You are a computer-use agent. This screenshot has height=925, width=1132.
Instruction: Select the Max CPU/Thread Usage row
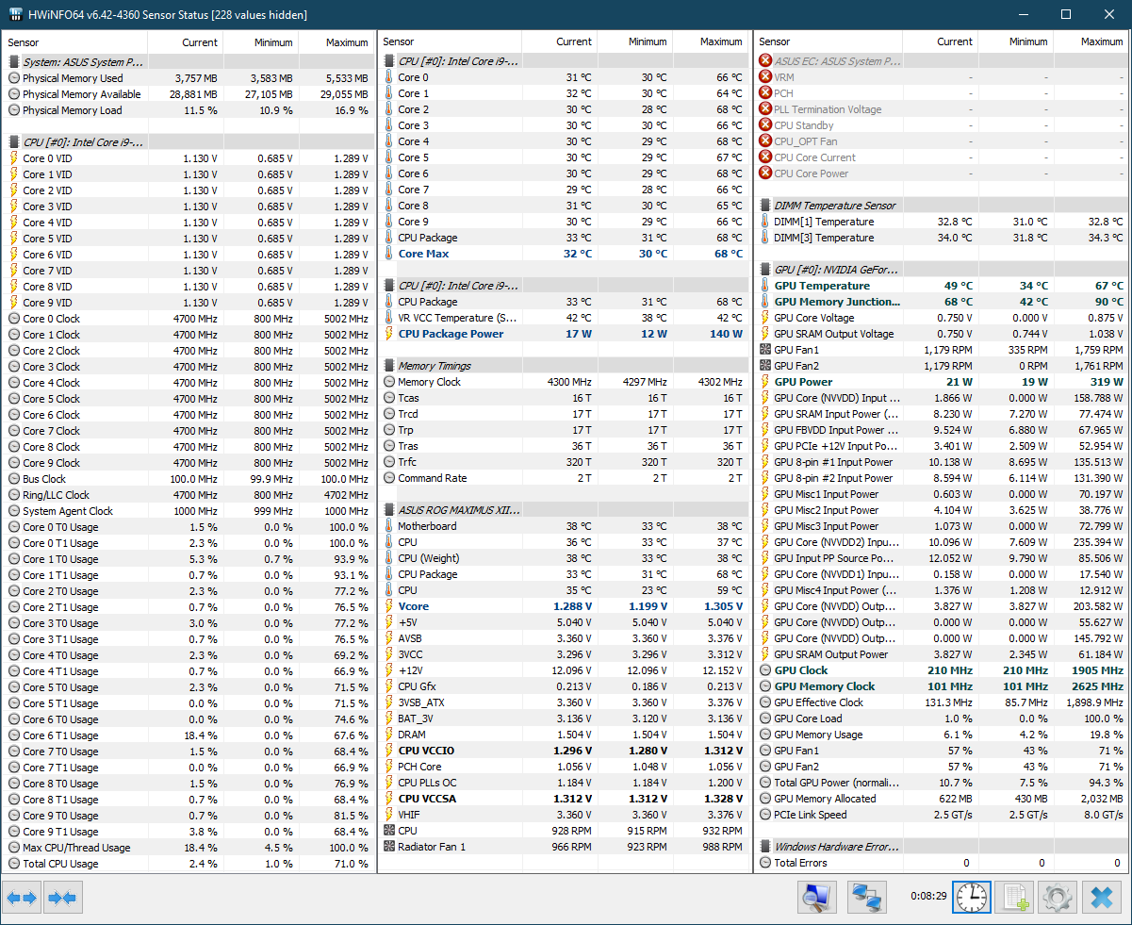tap(189, 848)
